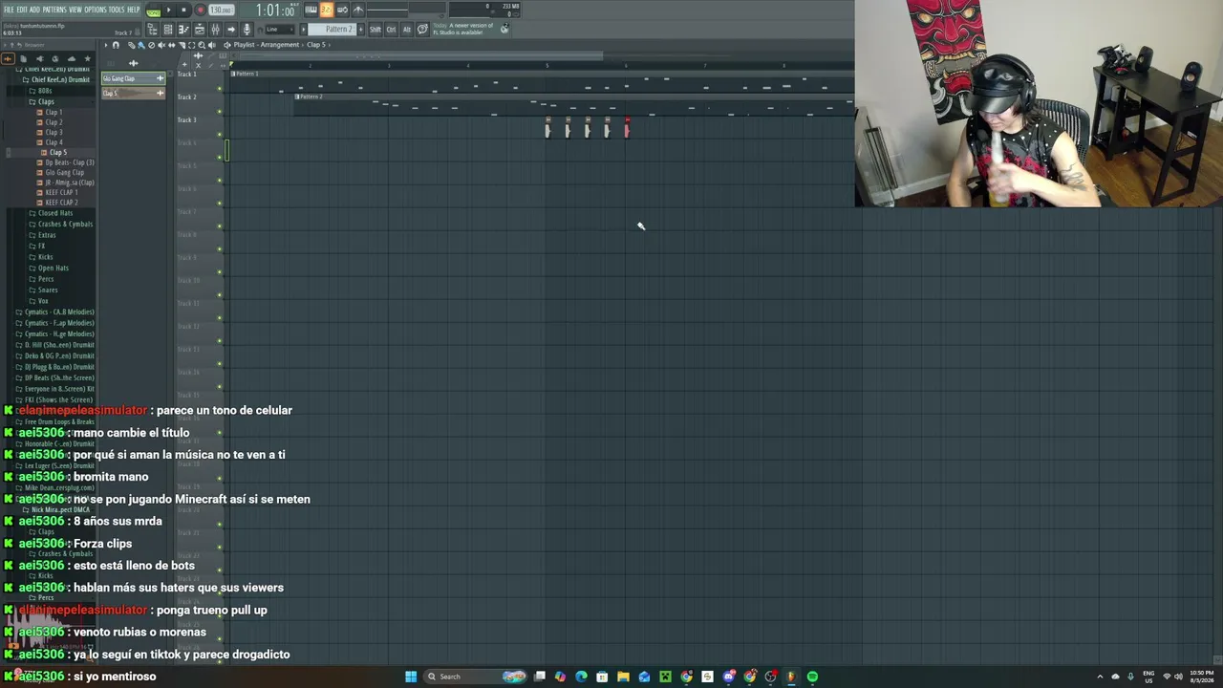Open Spotify from the taskbar
This screenshot has width=1223, height=688.
(x=812, y=677)
